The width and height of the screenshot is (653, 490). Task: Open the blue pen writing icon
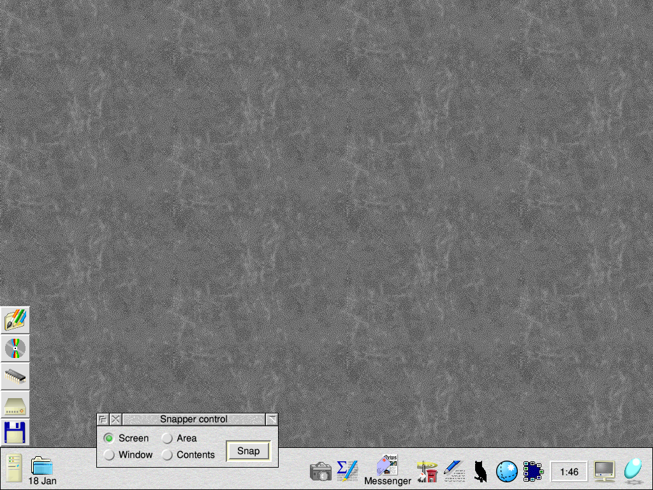454,471
